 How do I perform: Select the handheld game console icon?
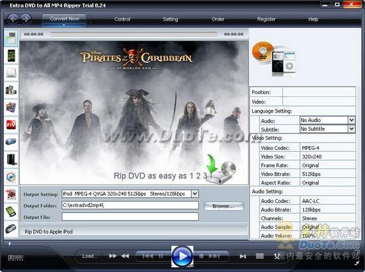click(x=11, y=228)
